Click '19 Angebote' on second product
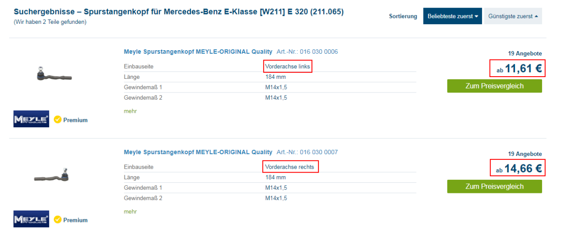Screen dimensions: 566x233 (525, 154)
